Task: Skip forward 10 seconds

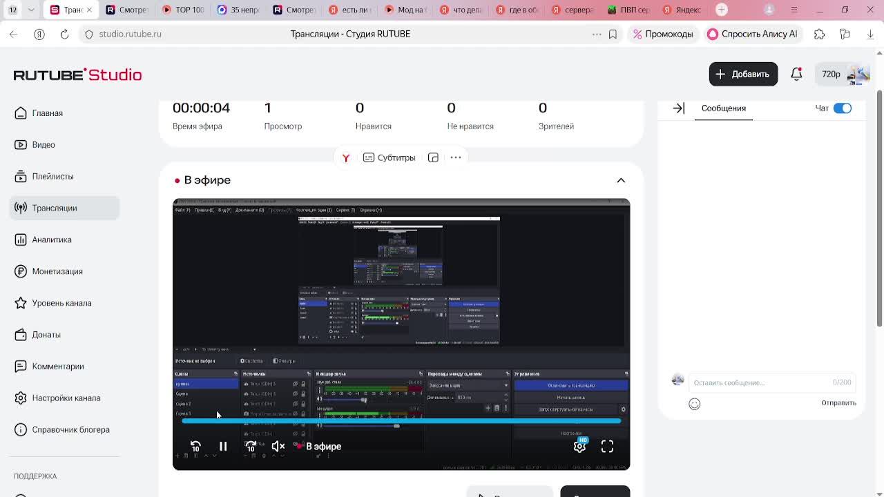Action: [x=251, y=447]
